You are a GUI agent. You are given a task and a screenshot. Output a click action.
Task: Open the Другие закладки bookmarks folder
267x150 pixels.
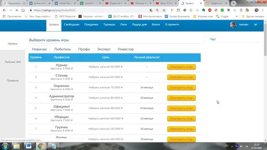253,16
